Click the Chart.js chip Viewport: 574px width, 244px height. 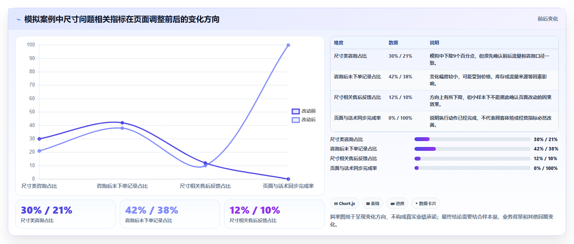coord(345,203)
